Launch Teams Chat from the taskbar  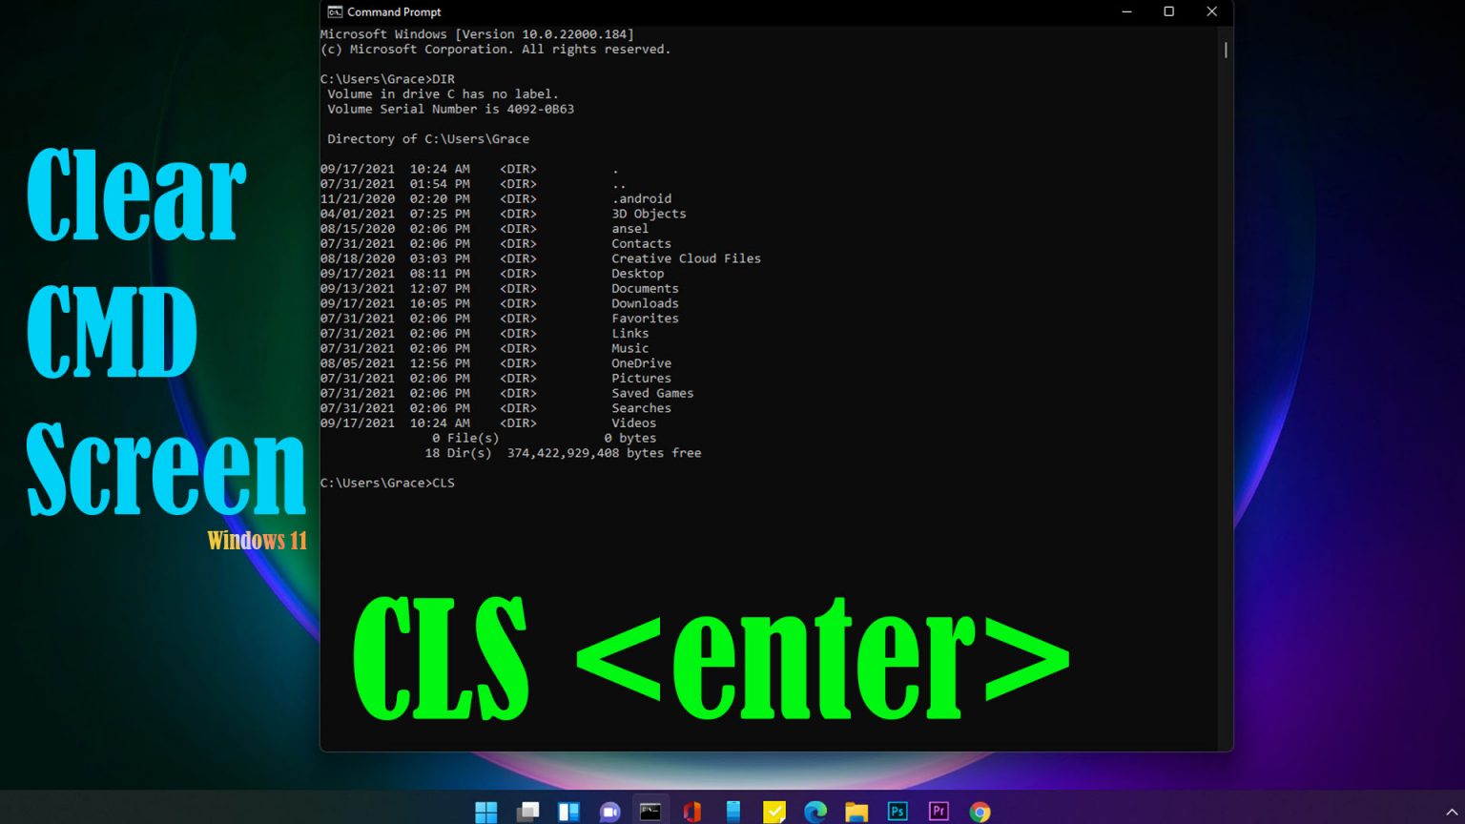[x=610, y=812]
